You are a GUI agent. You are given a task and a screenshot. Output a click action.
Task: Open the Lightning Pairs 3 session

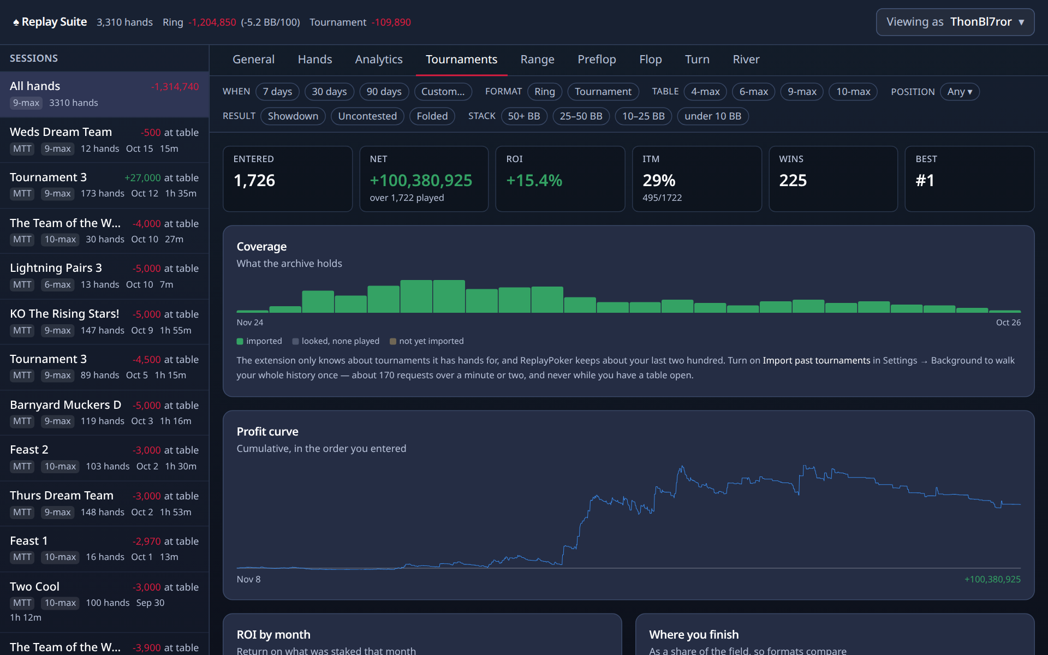point(104,276)
